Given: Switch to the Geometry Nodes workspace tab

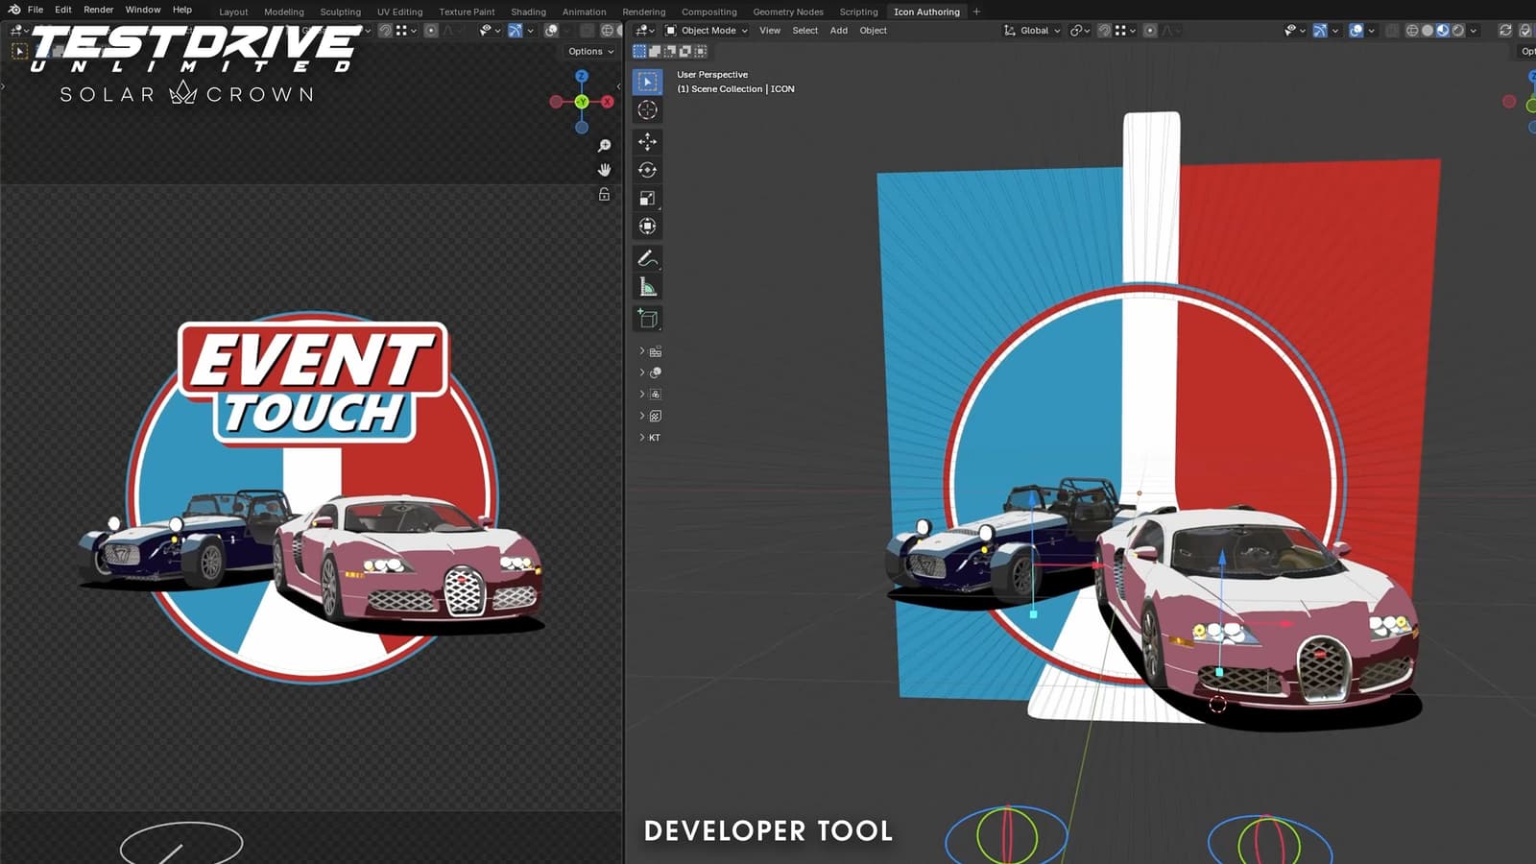Looking at the screenshot, I should [788, 12].
